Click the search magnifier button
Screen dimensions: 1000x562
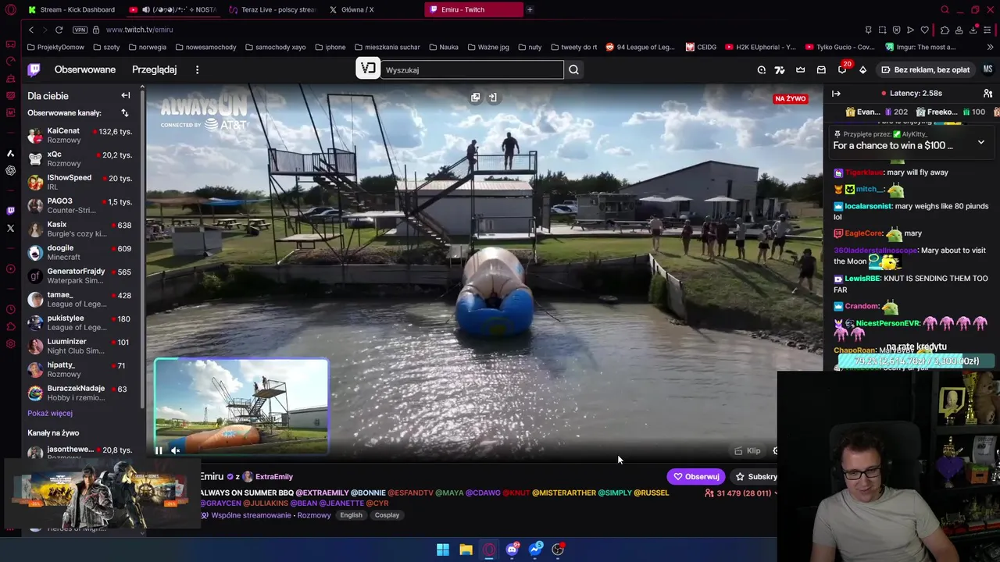[573, 69]
